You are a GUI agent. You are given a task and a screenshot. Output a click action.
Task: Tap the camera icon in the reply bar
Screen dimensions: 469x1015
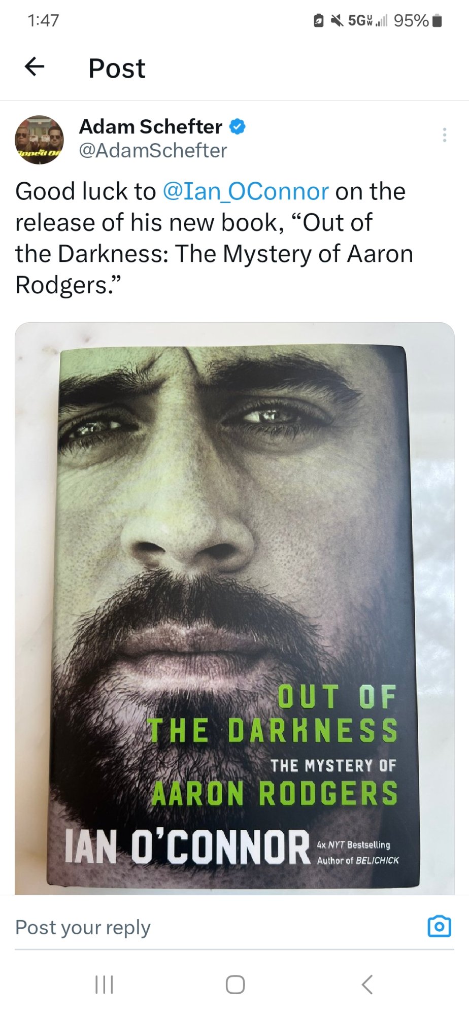click(439, 926)
